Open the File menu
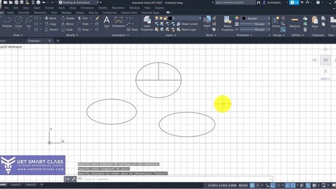This screenshot has height=189, width=336. [6, 8]
